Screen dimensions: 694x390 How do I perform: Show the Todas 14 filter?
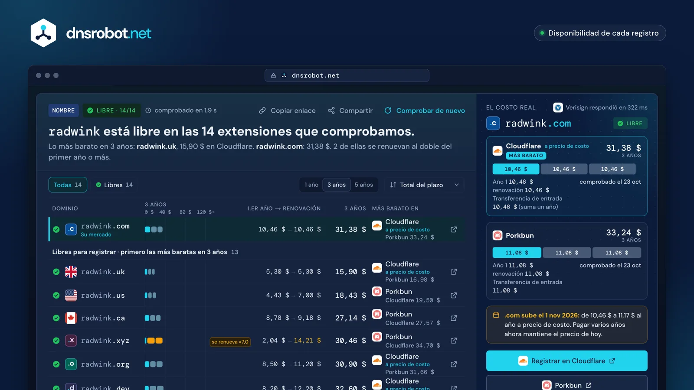point(68,185)
